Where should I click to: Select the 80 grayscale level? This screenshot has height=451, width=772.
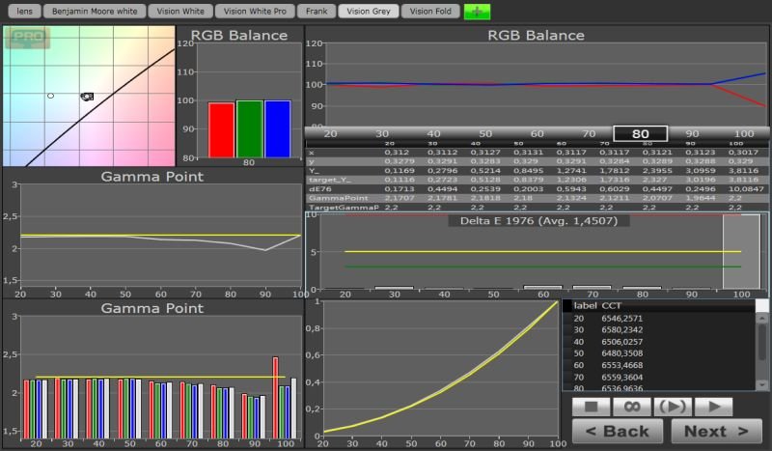(x=639, y=133)
